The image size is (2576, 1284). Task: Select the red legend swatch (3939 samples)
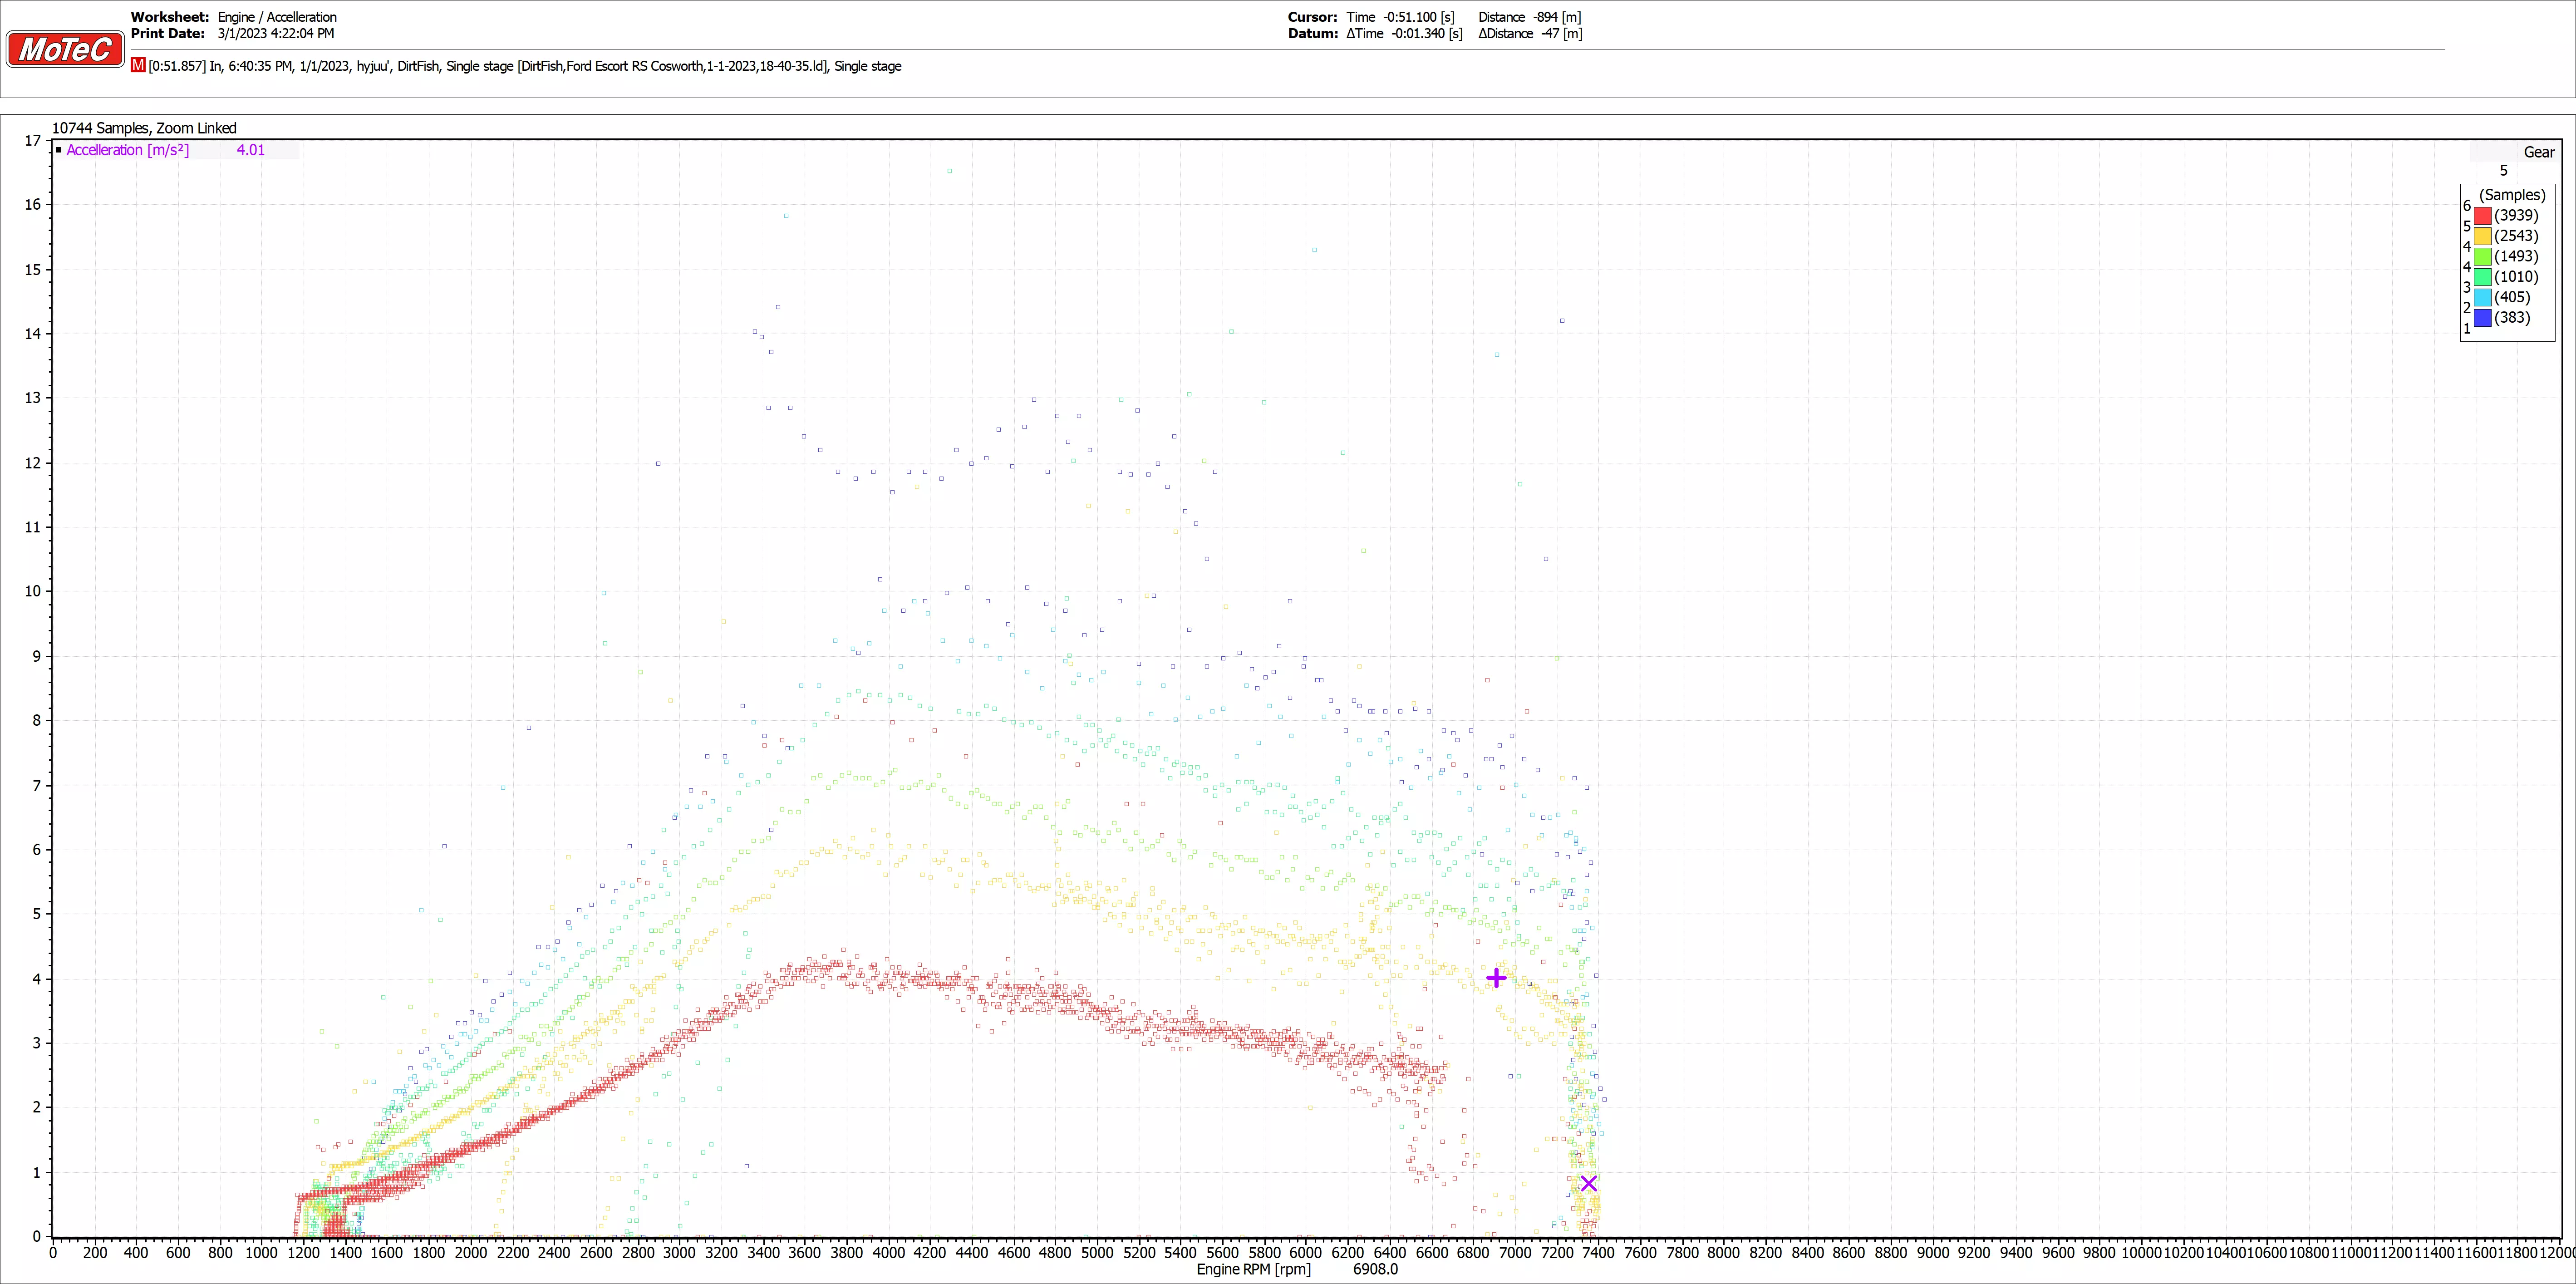pos(2482,215)
